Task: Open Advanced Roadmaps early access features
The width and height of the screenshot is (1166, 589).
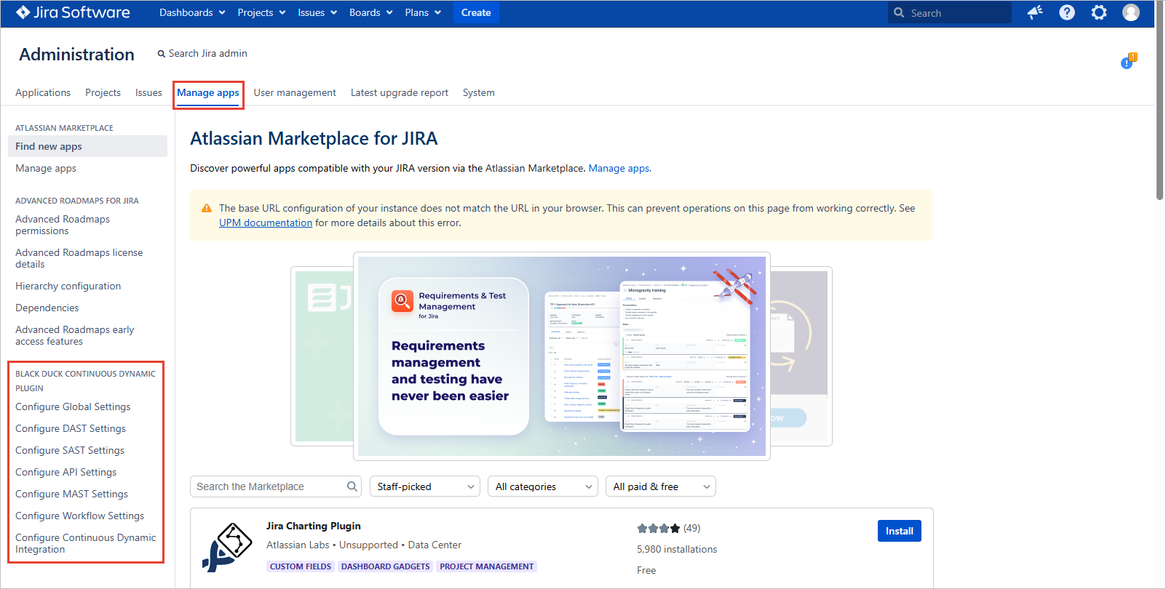Action: click(75, 335)
